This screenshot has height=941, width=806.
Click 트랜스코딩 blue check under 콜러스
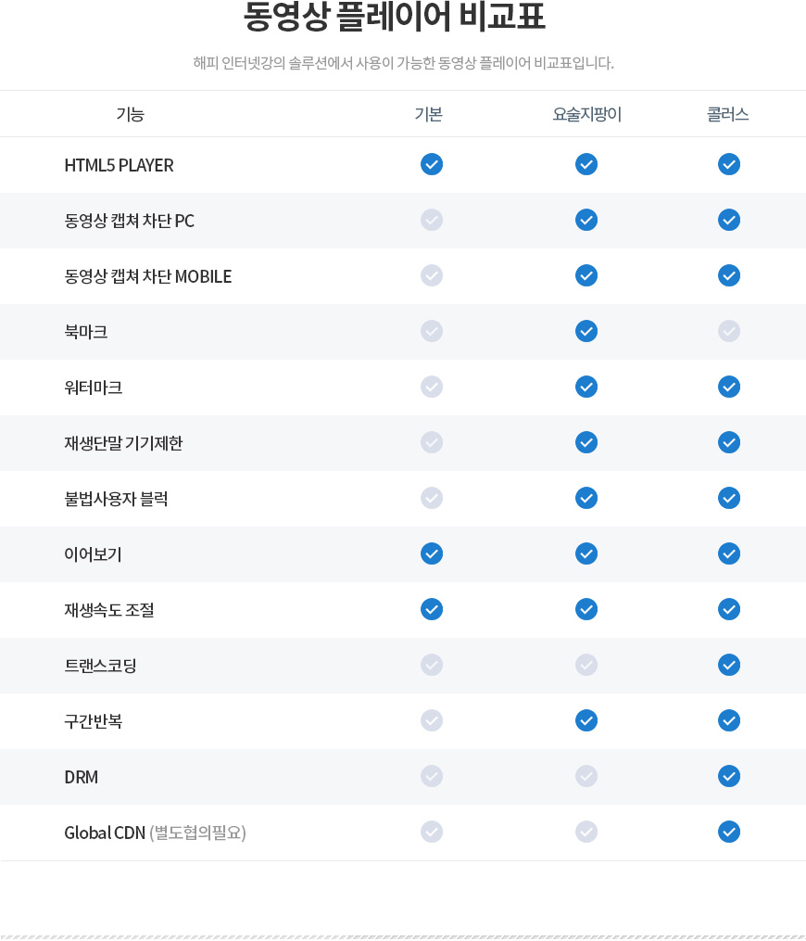click(x=729, y=665)
